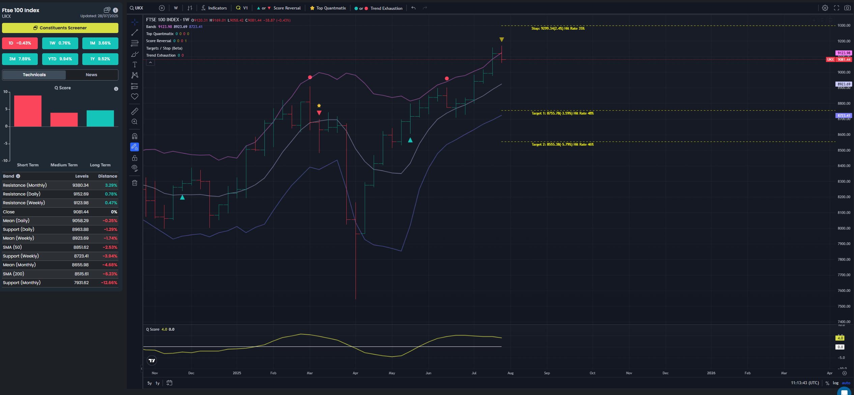Collapse the indicator legend with the chevron

point(150,62)
